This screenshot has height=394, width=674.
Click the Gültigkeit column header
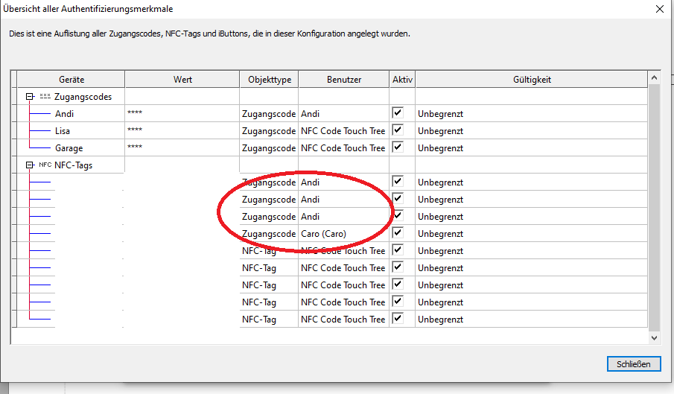532,80
